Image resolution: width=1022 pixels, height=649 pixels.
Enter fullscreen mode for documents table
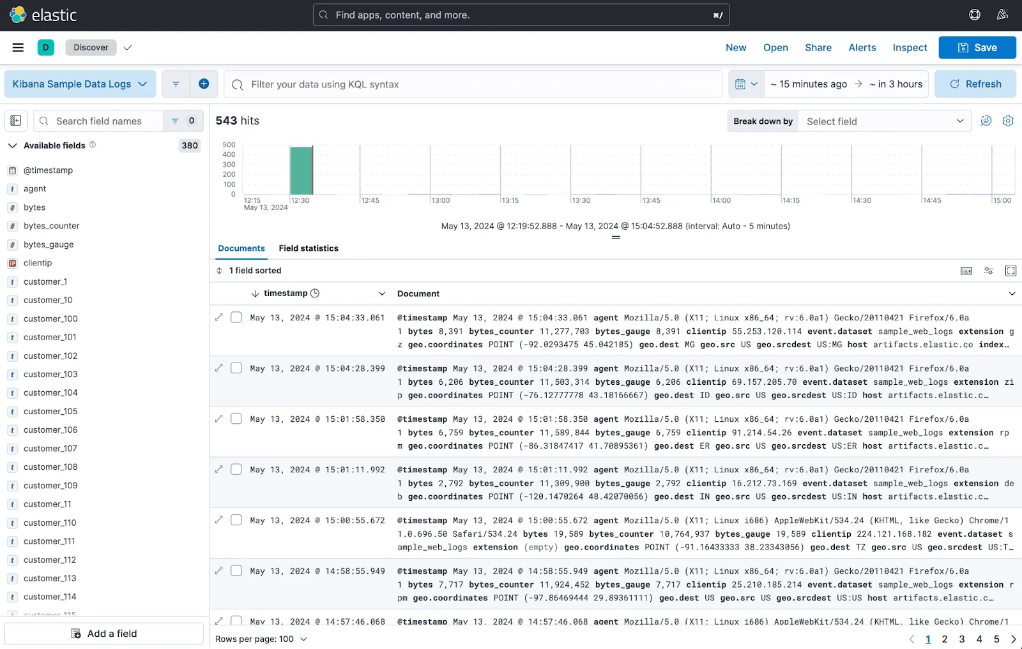(x=1011, y=271)
